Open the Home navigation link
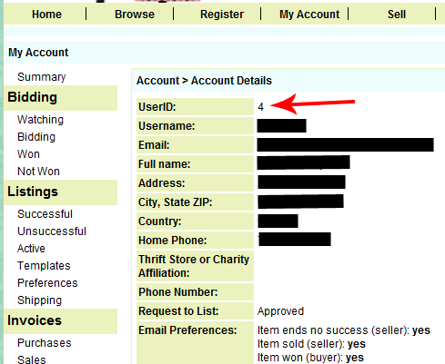Image resolution: width=445 pixels, height=364 pixels. coord(46,15)
